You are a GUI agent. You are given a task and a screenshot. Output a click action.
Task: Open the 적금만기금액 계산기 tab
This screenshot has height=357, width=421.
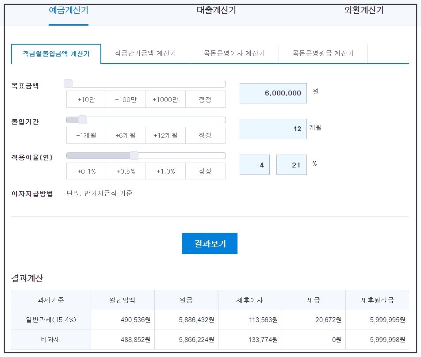coord(145,53)
